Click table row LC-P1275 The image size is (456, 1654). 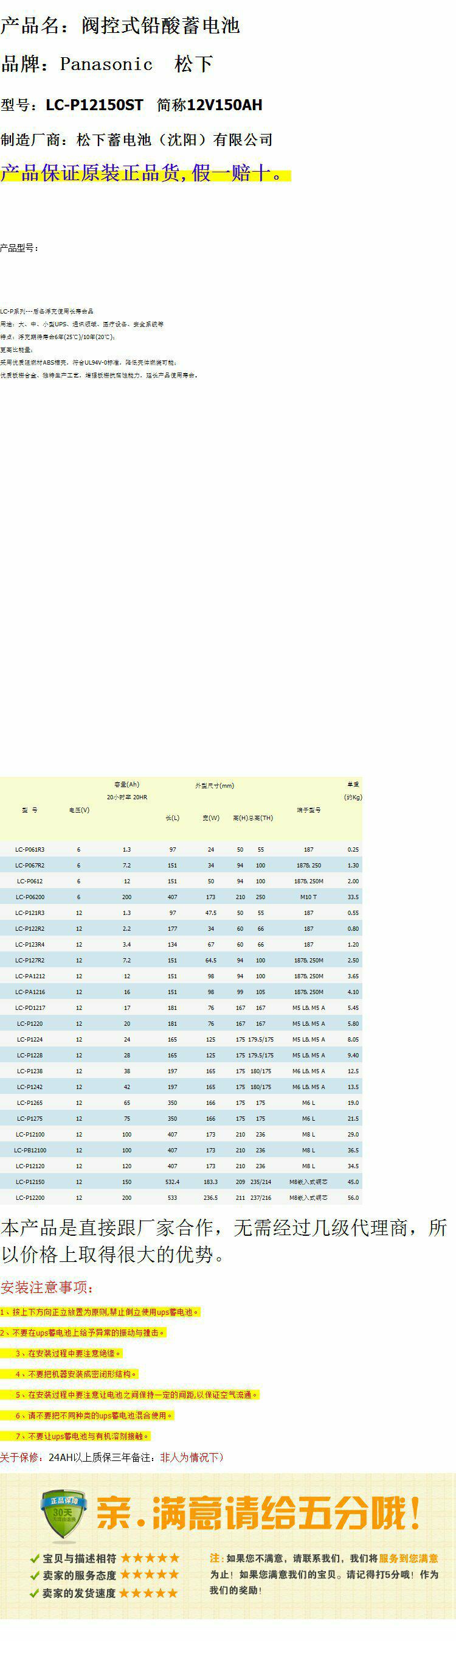181,1118
